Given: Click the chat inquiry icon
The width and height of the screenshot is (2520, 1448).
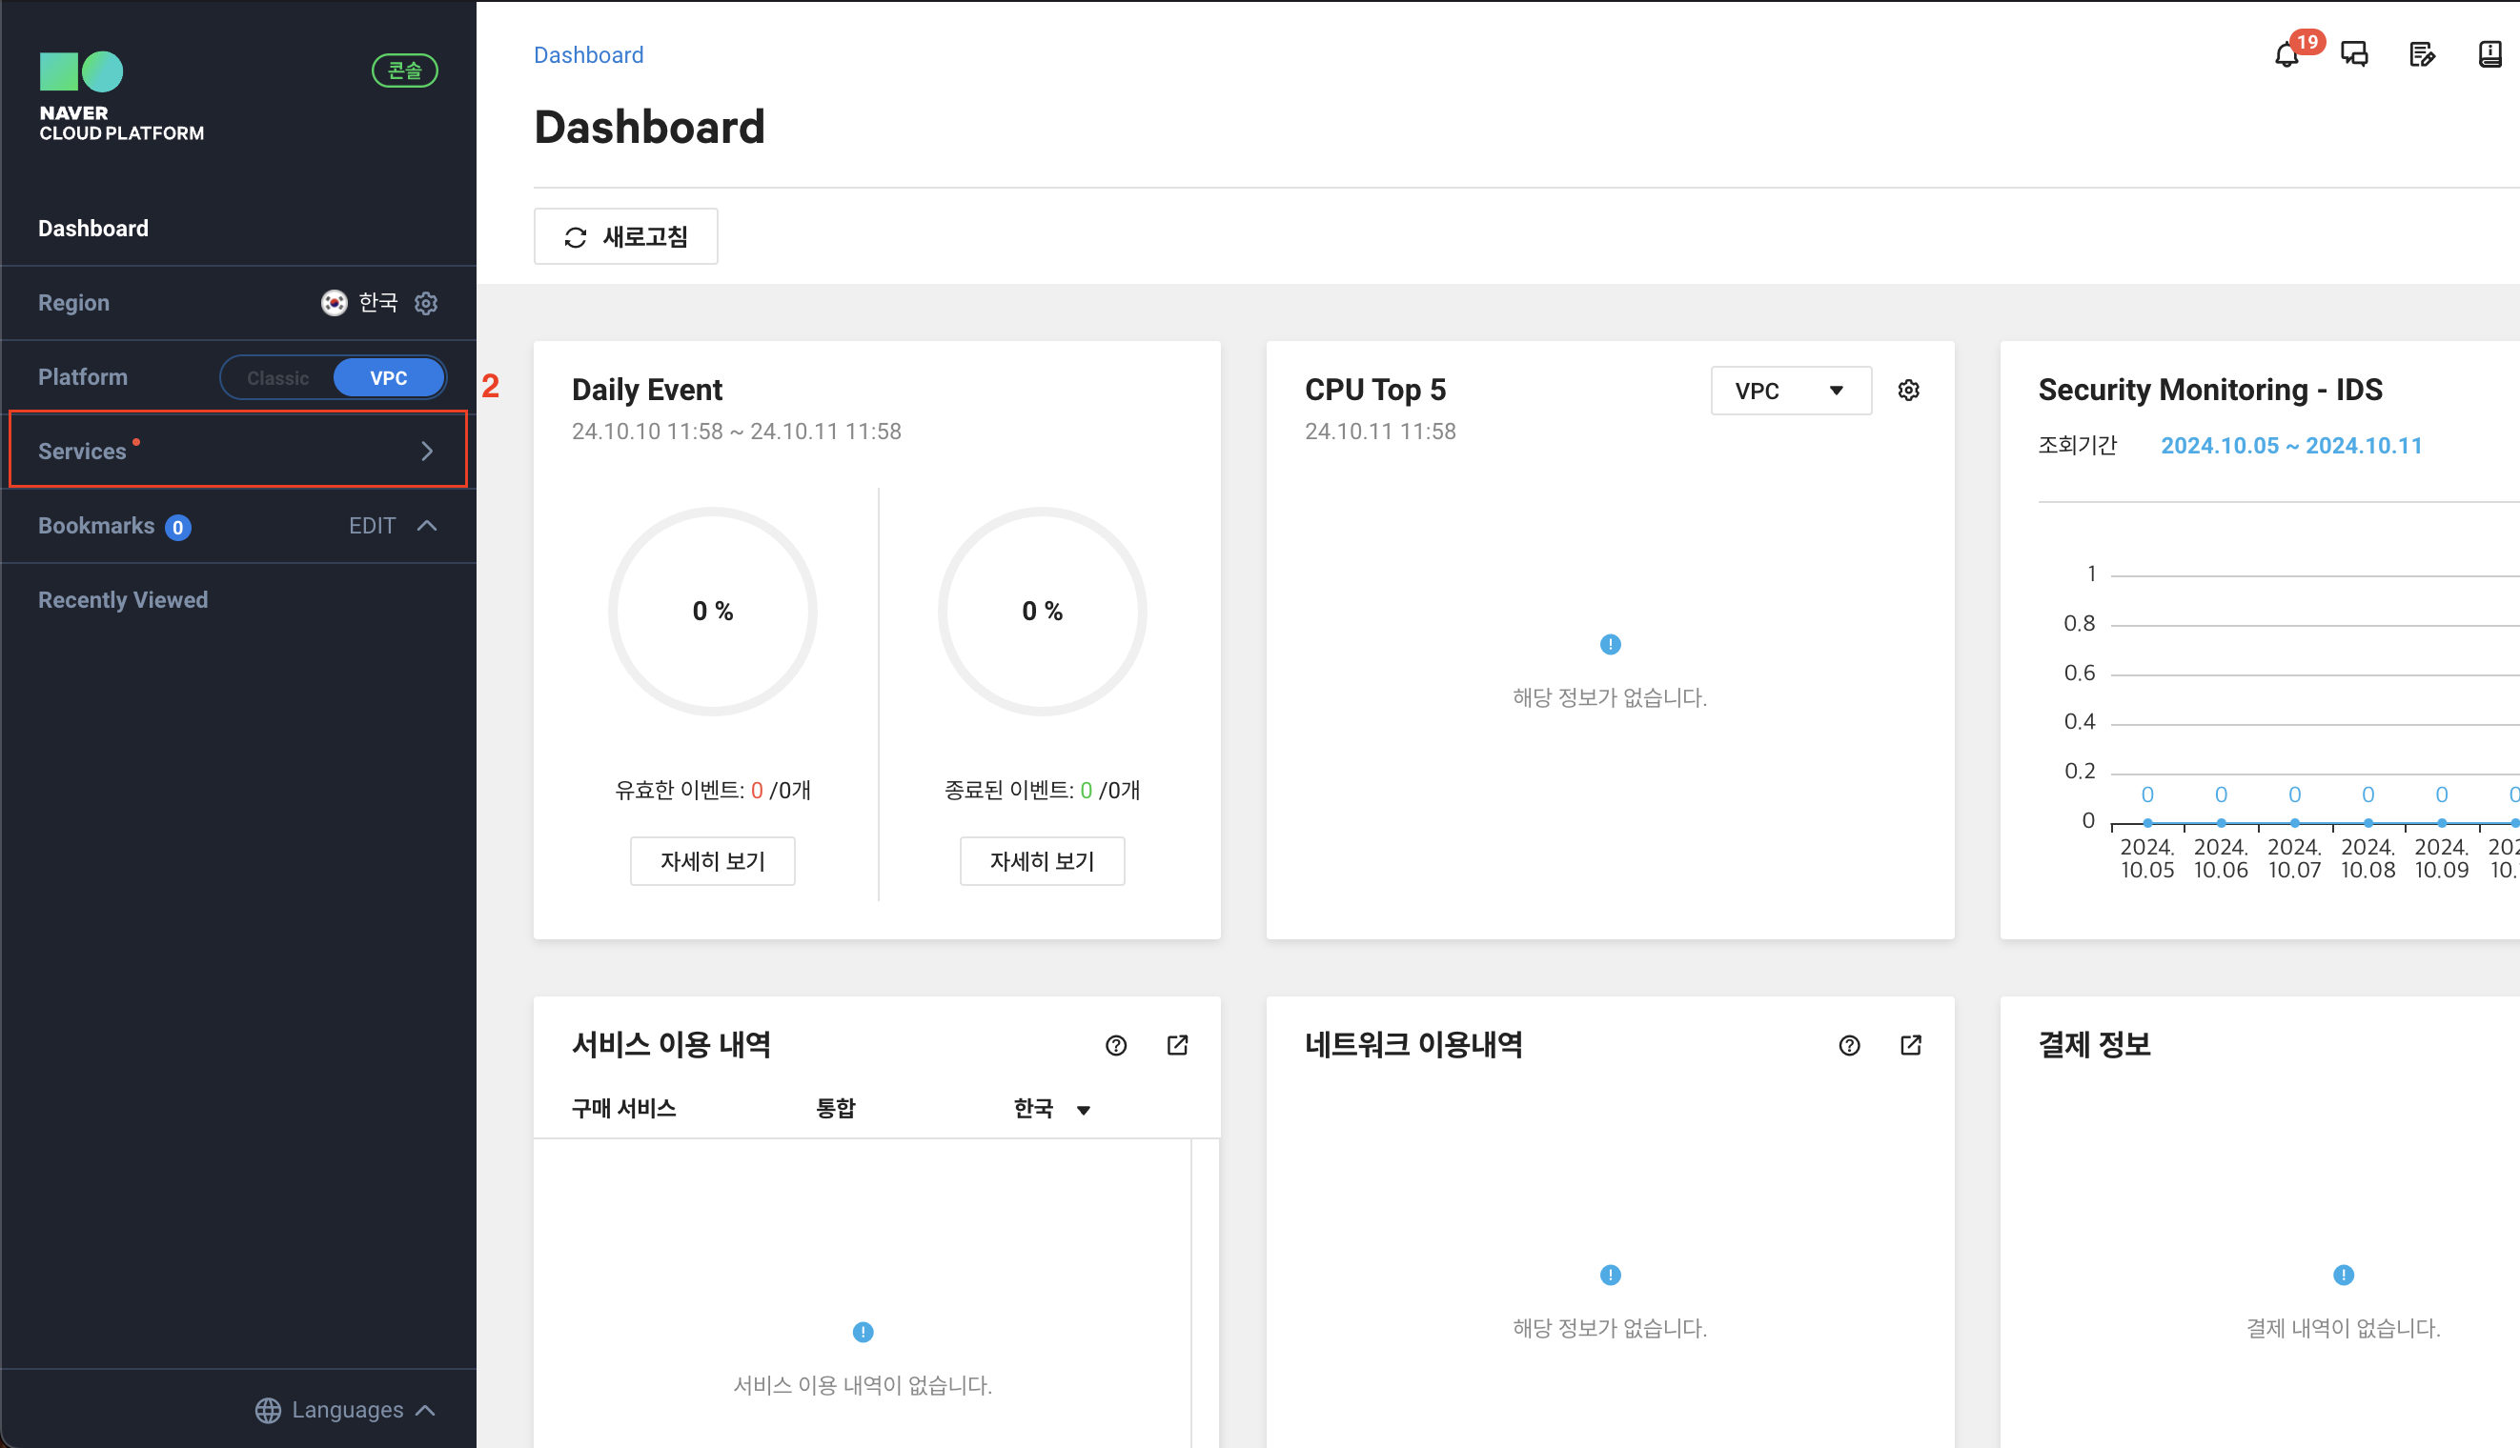Looking at the screenshot, I should (2354, 54).
